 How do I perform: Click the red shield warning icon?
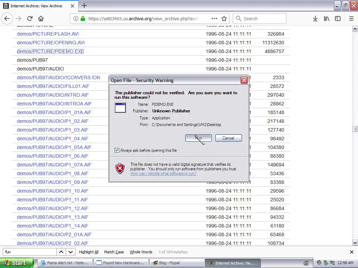click(120, 169)
